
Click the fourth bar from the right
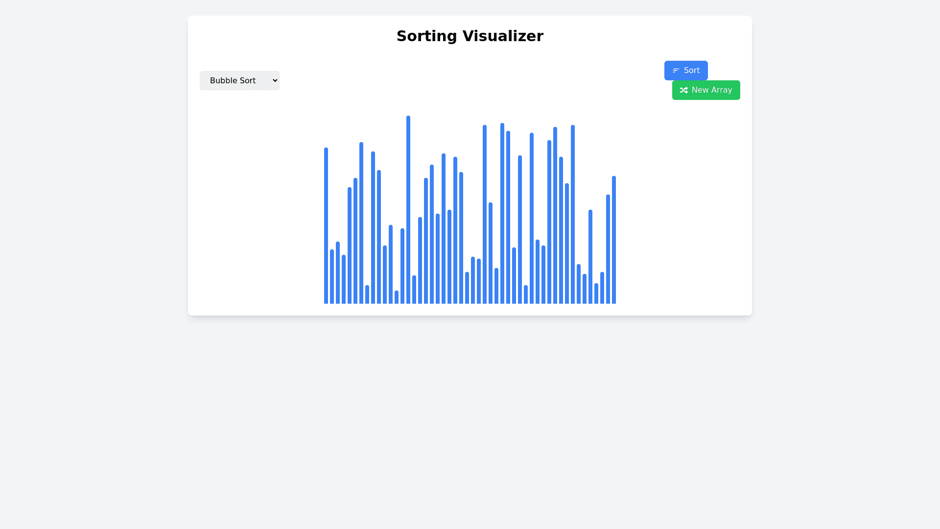coord(596,293)
